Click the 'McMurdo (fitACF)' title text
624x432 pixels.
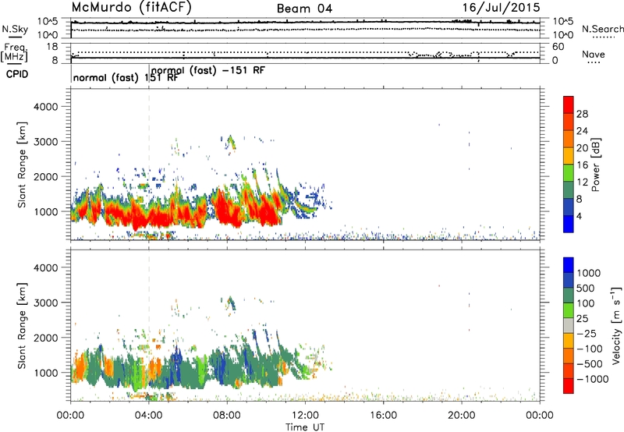[x=131, y=8]
